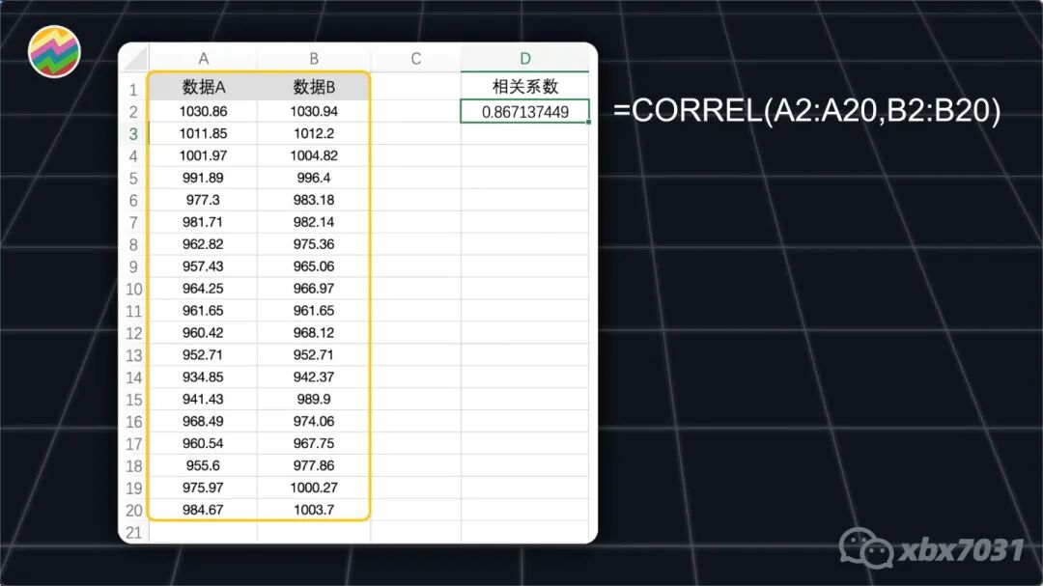
Task: Click cell with value 968.12
Action: [314, 332]
